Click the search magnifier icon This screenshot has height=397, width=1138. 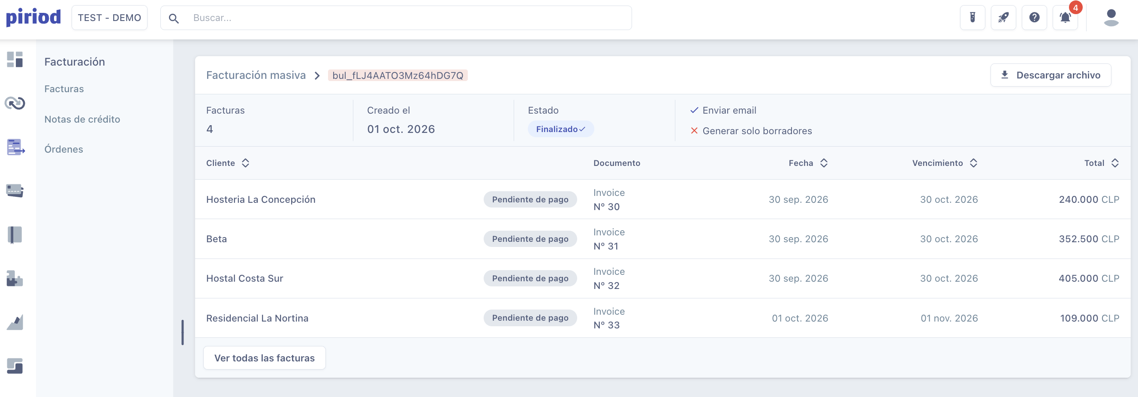click(x=174, y=18)
